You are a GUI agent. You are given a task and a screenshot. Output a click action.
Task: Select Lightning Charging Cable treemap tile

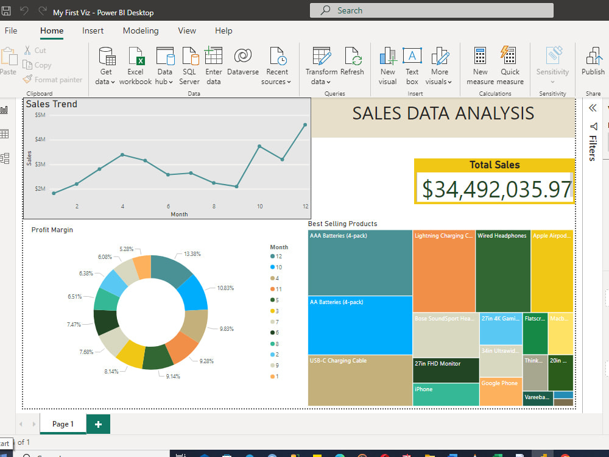pos(444,271)
